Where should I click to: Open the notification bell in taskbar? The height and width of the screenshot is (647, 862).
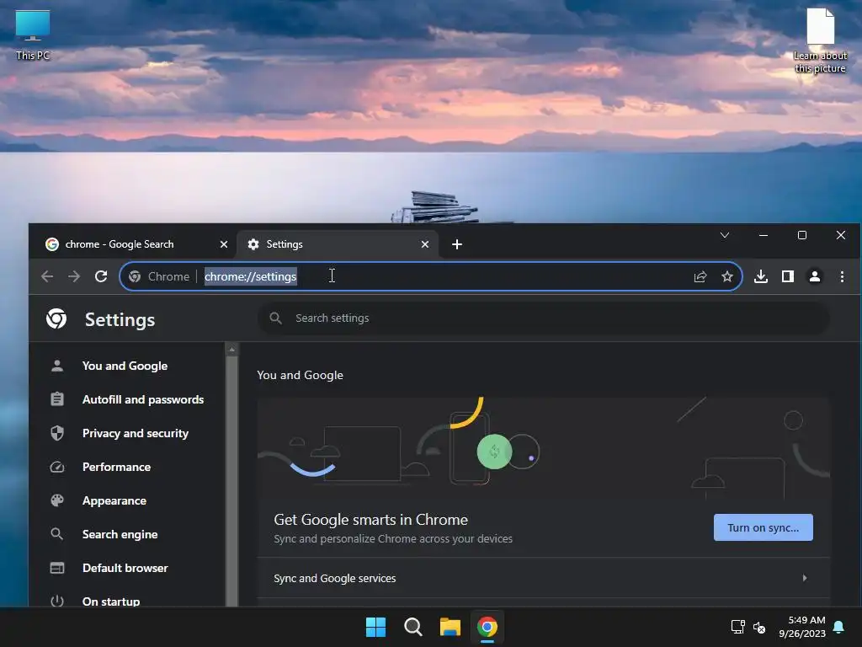coord(839,627)
